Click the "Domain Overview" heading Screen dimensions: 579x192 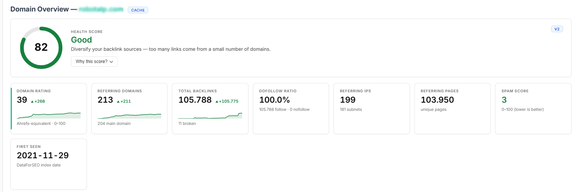[40, 10]
